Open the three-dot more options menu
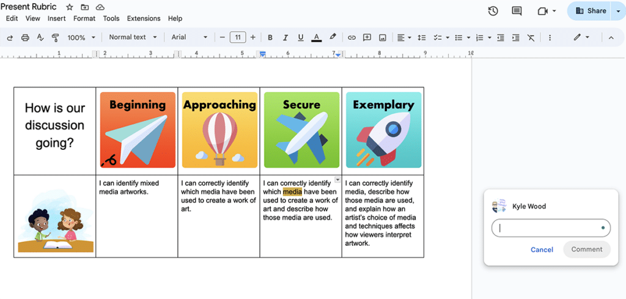626x299 pixels. click(x=550, y=37)
